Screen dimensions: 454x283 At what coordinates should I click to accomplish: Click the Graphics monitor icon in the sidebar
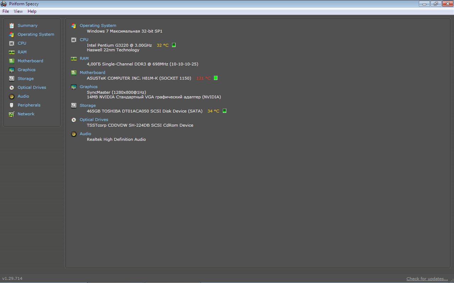click(x=12, y=70)
